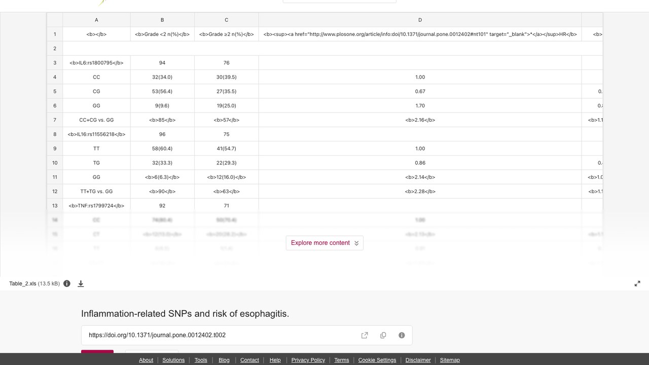The image size is (649, 365).
Task: Open fullscreen view of the table
Action: tap(637, 283)
